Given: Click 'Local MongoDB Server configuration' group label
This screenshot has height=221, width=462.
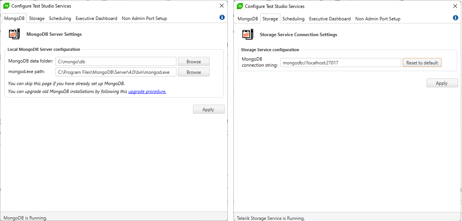Looking at the screenshot, I should [44, 49].
